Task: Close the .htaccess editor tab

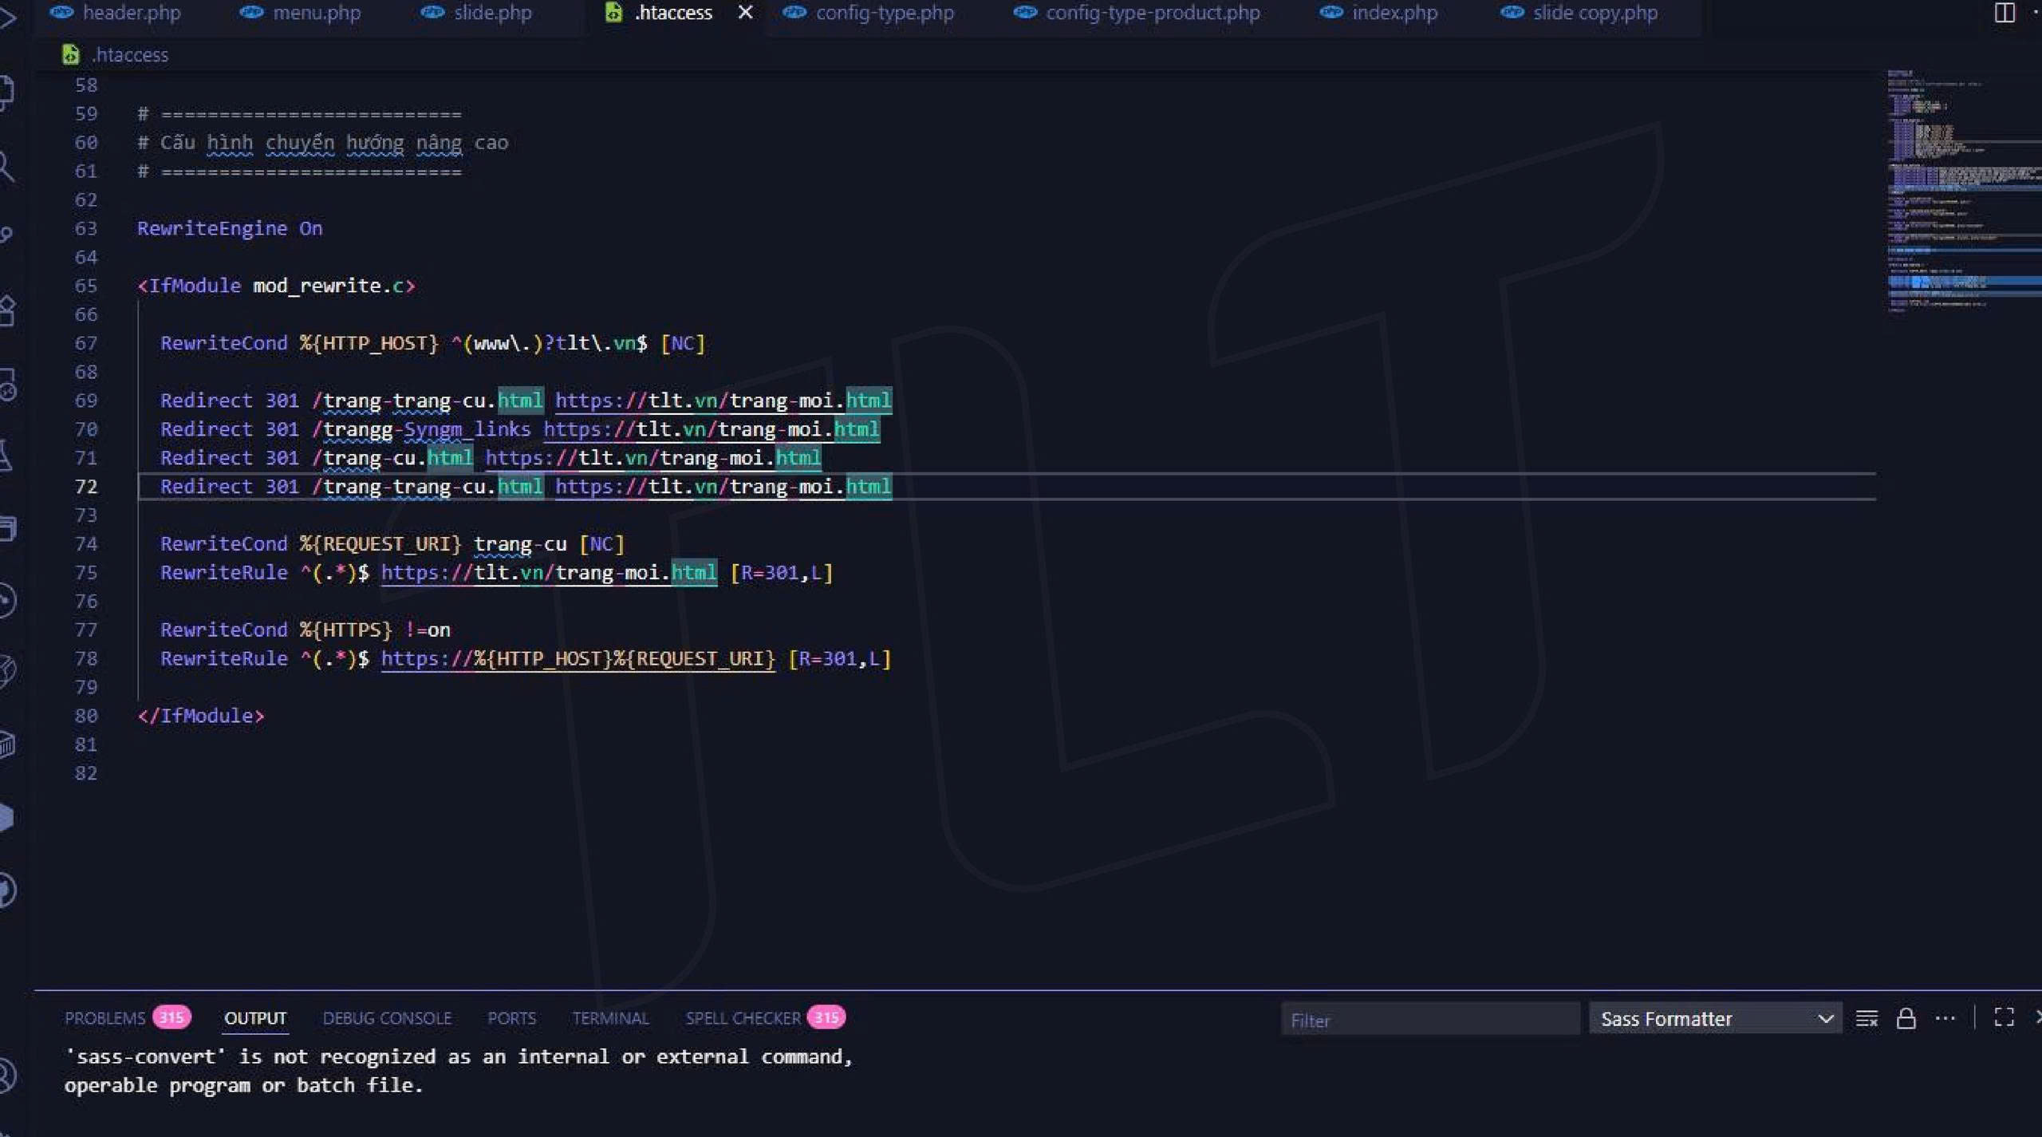Action: coord(745,13)
